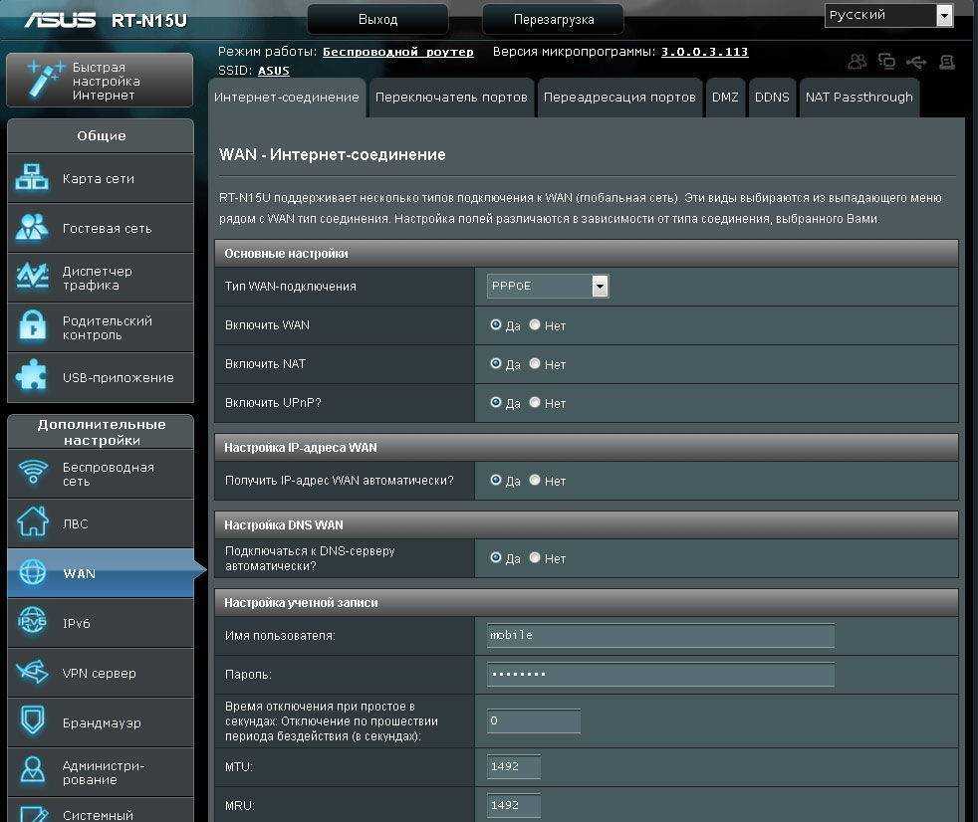Switch to the DDNS tab
Image resolution: width=978 pixels, height=822 pixels.
[772, 98]
